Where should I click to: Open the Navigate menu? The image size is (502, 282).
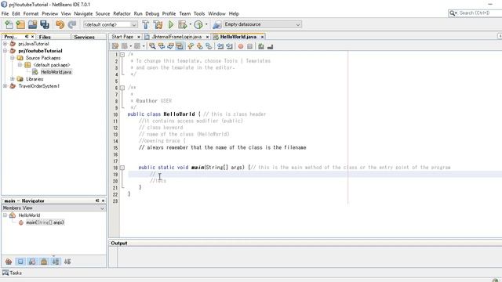pyautogui.click(x=83, y=14)
